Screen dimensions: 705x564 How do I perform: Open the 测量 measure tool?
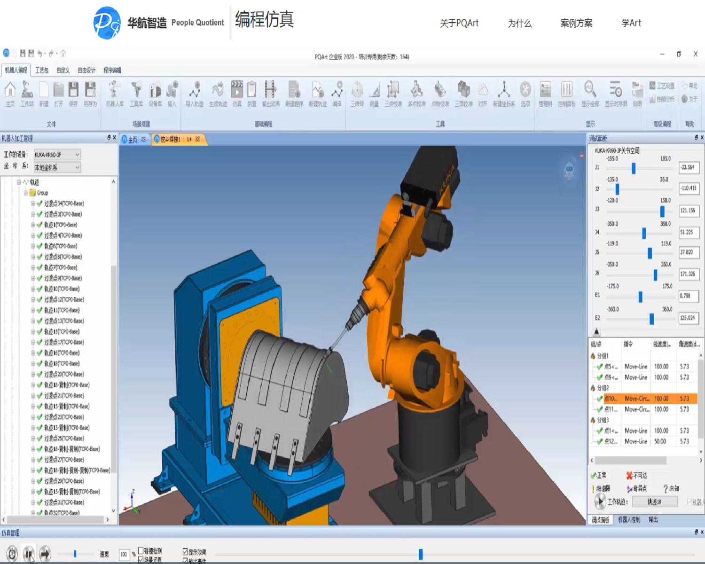[x=374, y=93]
